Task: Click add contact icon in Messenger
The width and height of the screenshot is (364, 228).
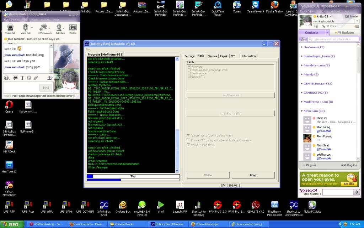Action: coord(303,39)
